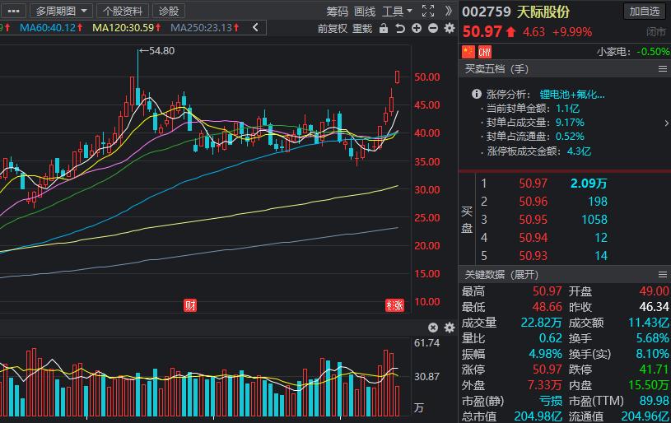Click the 财 financial report marker
The width and height of the screenshot is (671, 423).
point(190,305)
